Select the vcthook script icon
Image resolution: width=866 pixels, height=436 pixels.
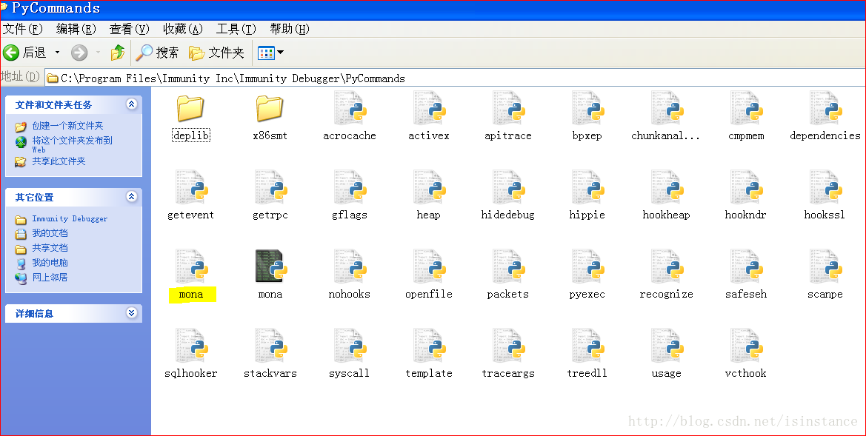745,346
